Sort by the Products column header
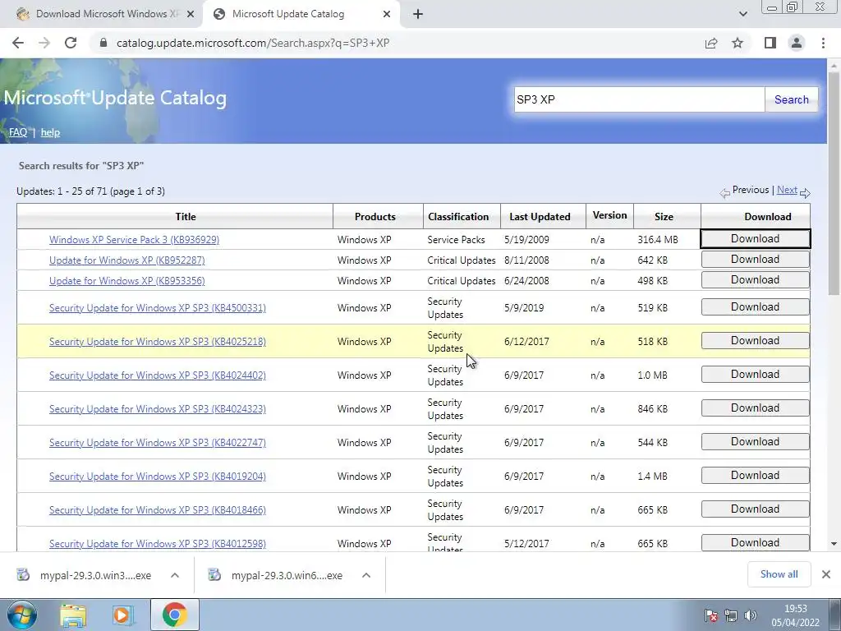The image size is (841, 631). coord(375,217)
